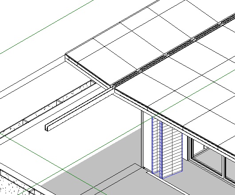Screen dimensions: 235x195
Task: Select the wide blue-highlighted brick wall face
Action: [172, 150]
